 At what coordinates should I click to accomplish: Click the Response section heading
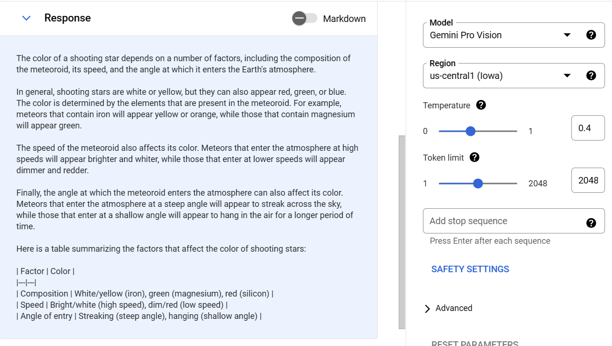[68, 18]
